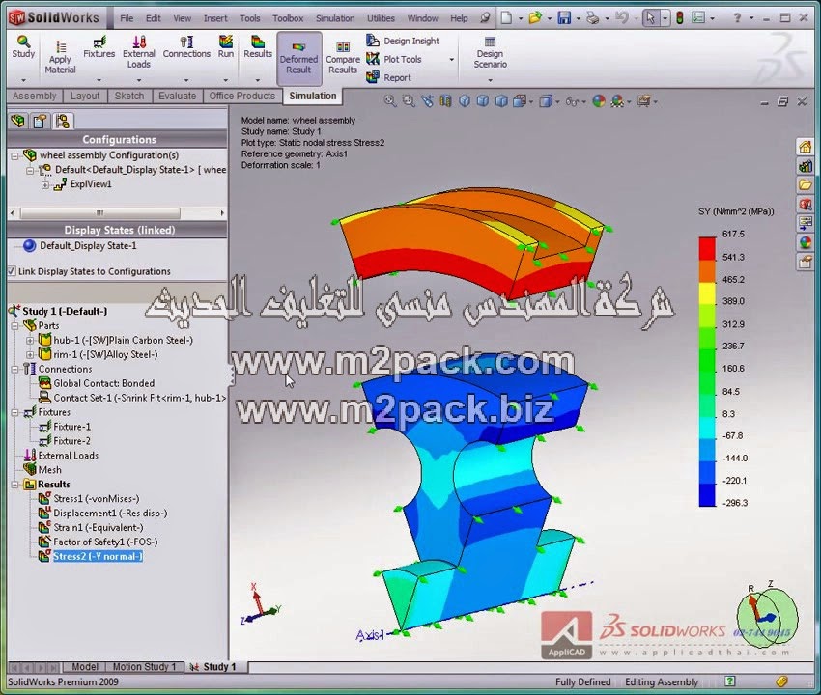Open Plot Tools
Screen dimensions: 821x695
point(394,59)
